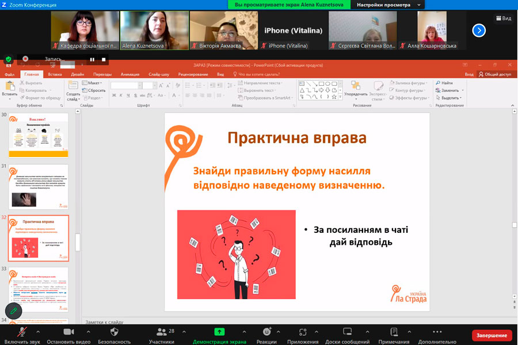518x345 pixels.
Task: Open Доски сообщений whiteboard icon
Action: pyautogui.click(x=347, y=332)
